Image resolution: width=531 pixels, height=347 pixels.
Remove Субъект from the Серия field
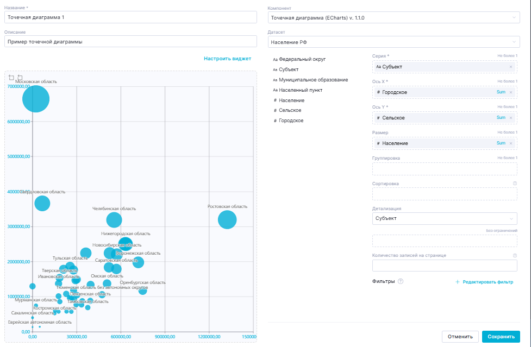pyautogui.click(x=511, y=67)
